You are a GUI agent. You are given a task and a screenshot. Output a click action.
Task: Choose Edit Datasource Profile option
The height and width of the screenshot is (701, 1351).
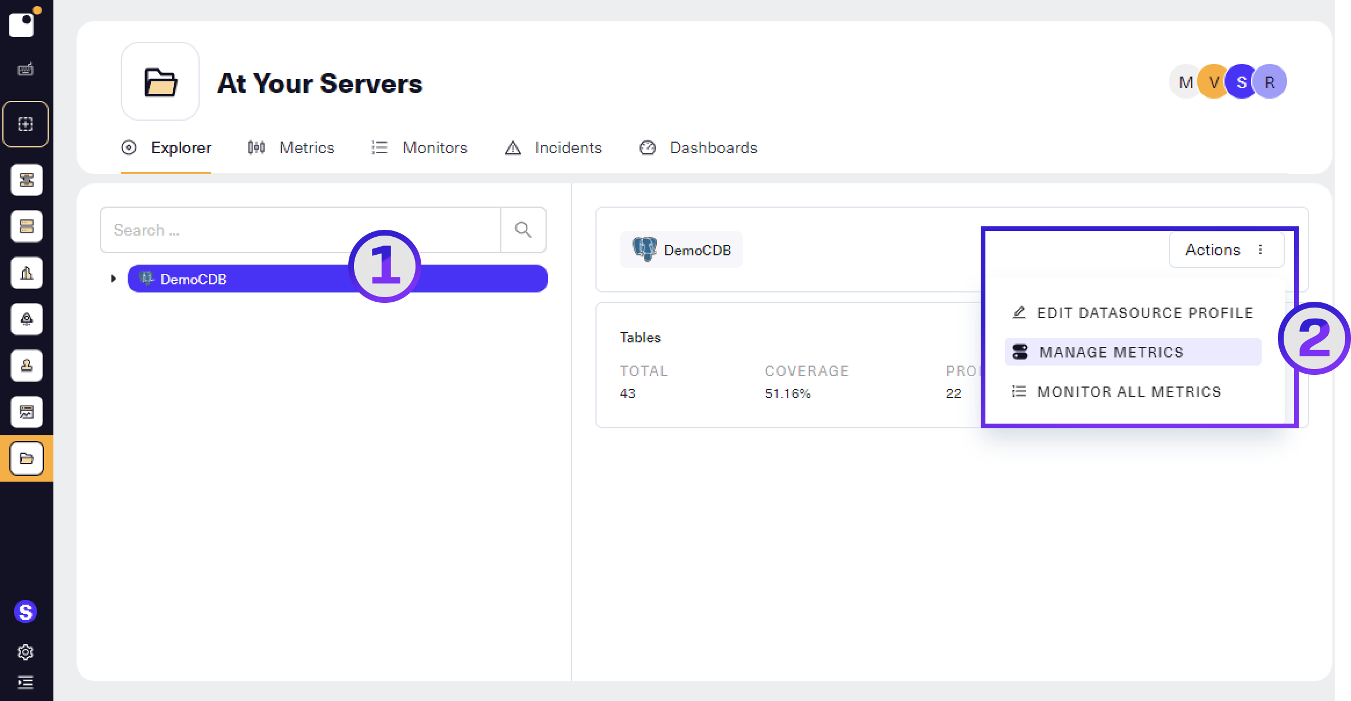1132,313
